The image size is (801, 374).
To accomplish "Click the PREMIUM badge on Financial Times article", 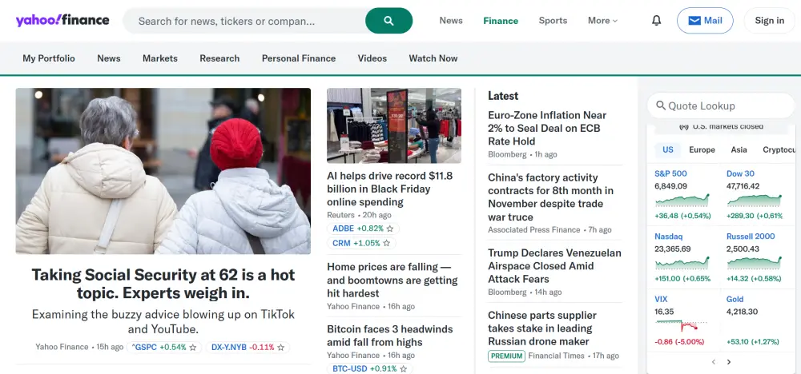I will (x=506, y=356).
